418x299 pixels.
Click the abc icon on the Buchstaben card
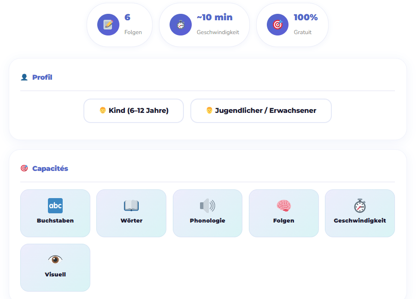(55, 206)
